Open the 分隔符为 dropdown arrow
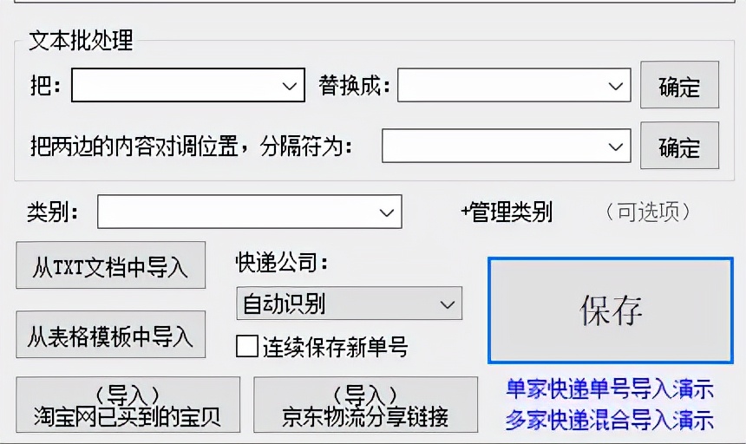Viewport: 746px width, 444px height. [x=616, y=147]
